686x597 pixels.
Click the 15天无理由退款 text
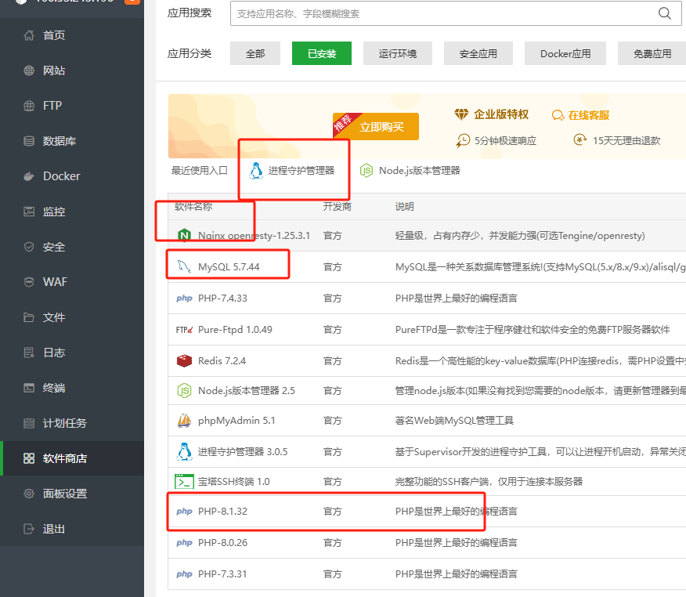626,140
